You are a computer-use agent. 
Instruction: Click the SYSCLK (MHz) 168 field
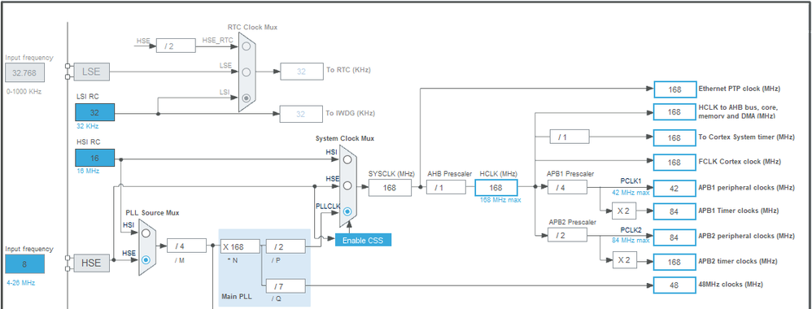pos(390,188)
